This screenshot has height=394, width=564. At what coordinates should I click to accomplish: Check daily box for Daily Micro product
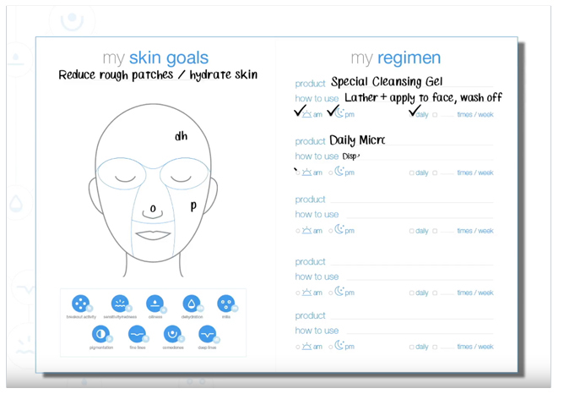[411, 172]
